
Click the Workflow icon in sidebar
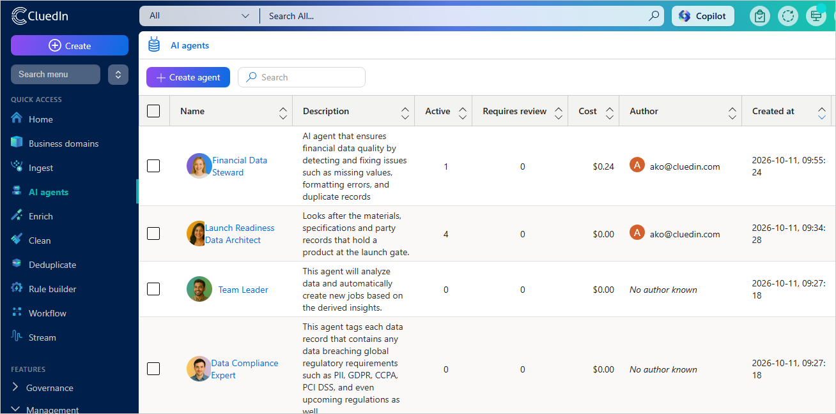click(17, 313)
